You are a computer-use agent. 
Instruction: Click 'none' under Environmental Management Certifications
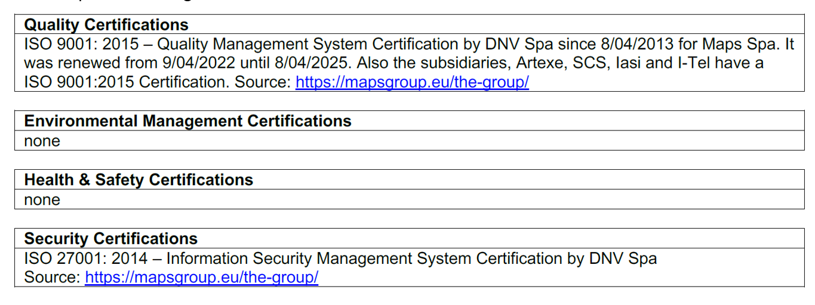point(42,141)
